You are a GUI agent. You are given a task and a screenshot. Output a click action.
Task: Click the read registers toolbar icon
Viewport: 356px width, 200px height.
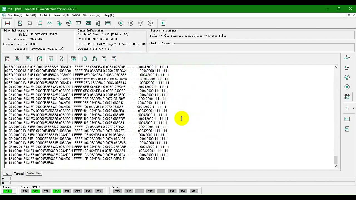pos(30,23)
